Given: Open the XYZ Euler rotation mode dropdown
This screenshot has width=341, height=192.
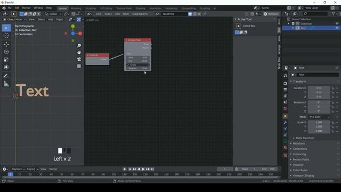Looking at the screenshot, I should pos(319,117).
